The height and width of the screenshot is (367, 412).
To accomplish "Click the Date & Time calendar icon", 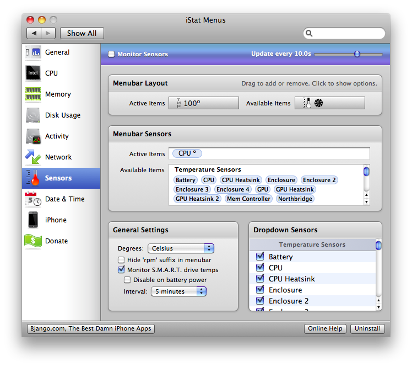I will click(33, 199).
